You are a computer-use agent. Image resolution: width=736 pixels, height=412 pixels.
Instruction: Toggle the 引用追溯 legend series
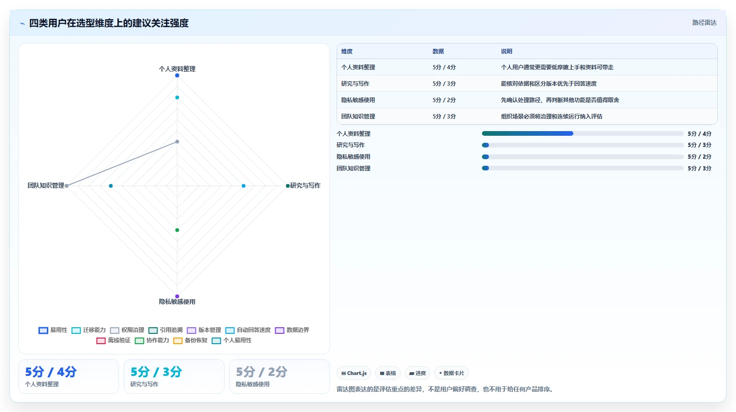pyautogui.click(x=165, y=330)
